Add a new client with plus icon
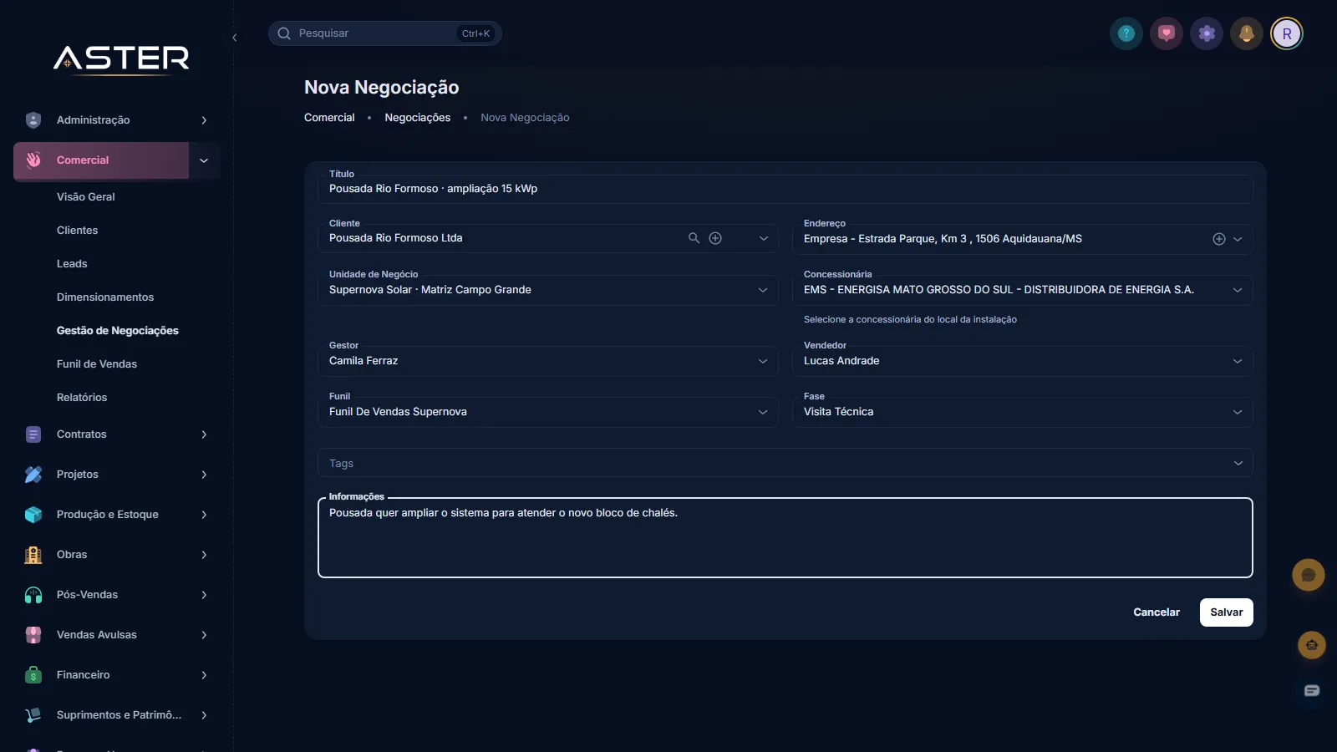 715,238
